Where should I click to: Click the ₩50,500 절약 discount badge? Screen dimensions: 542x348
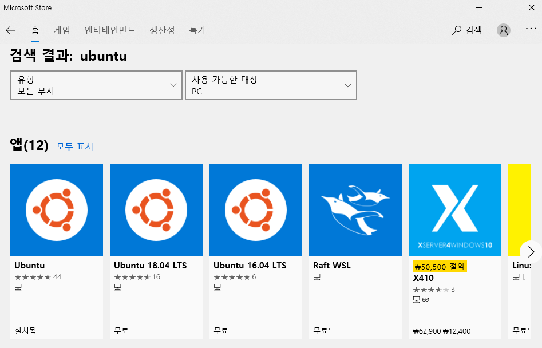click(x=440, y=267)
